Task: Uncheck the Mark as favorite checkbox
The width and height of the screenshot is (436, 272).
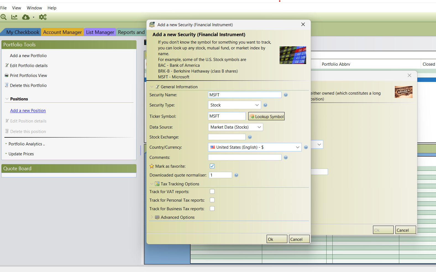Action: tap(212, 166)
